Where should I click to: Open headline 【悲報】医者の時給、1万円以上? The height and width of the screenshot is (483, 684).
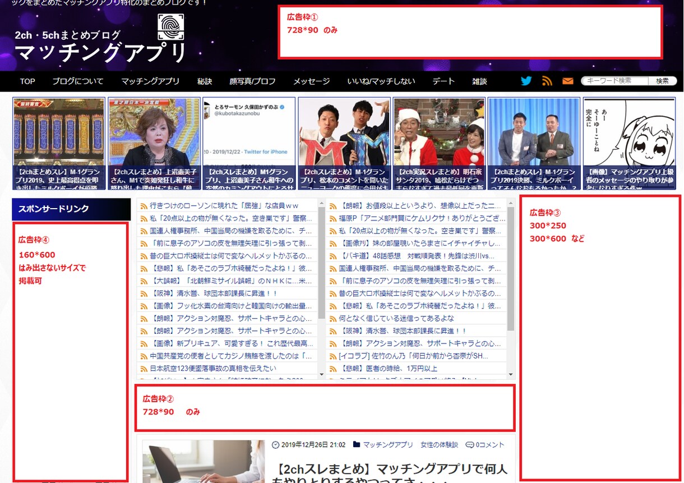point(388,369)
